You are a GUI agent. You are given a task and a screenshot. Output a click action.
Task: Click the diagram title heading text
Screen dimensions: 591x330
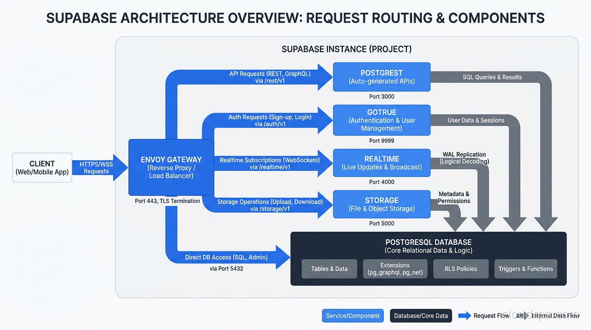pos(295,18)
